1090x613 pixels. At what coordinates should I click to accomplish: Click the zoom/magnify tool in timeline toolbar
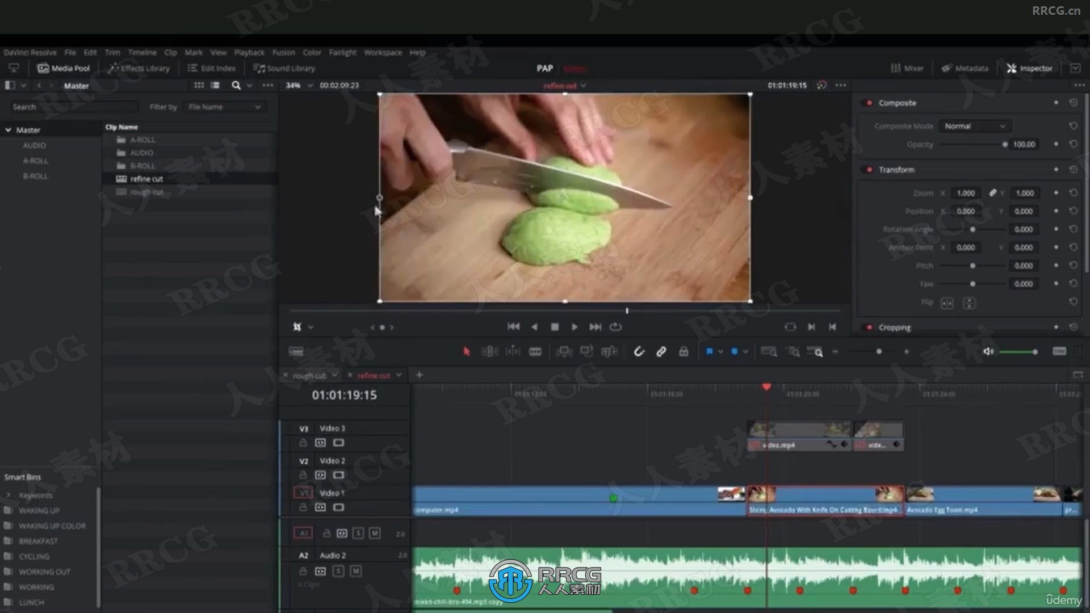[x=819, y=352]
